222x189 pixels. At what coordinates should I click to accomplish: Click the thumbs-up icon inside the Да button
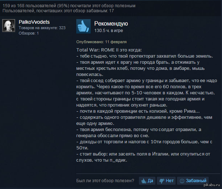click(x=144, y=181)
